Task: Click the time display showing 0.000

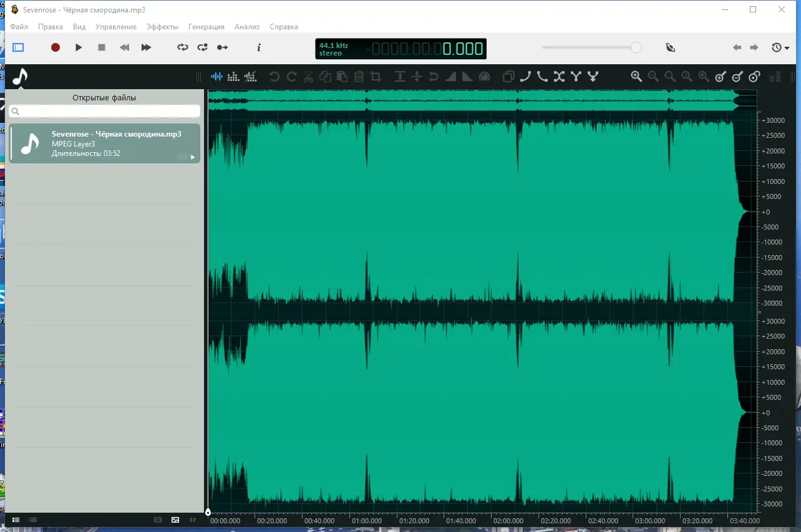Action: tap(463, 49)
